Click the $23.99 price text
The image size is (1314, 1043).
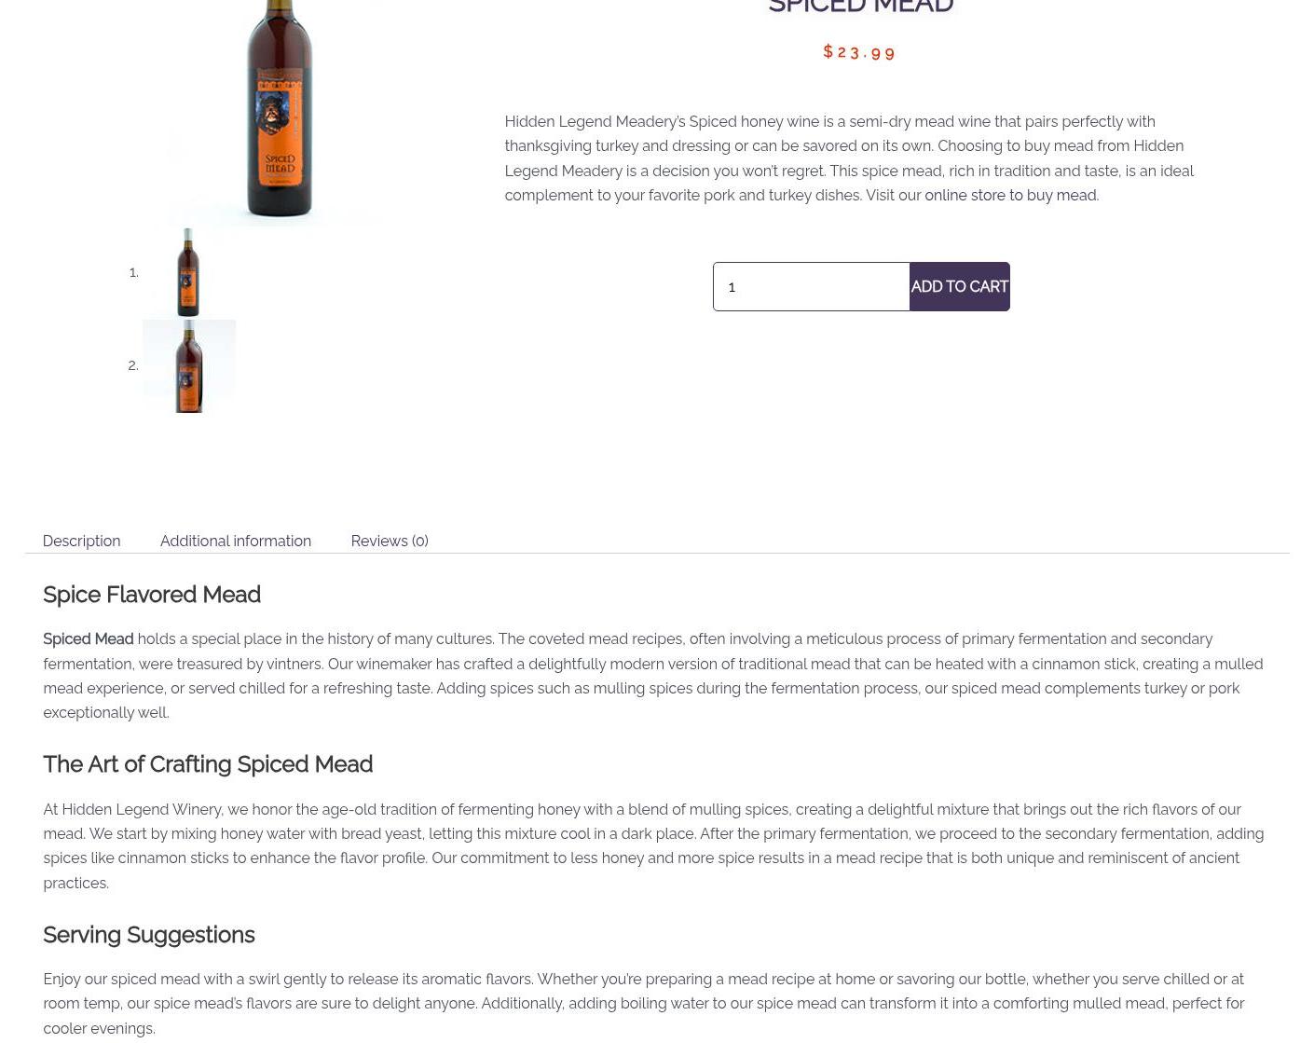[859, 52]
